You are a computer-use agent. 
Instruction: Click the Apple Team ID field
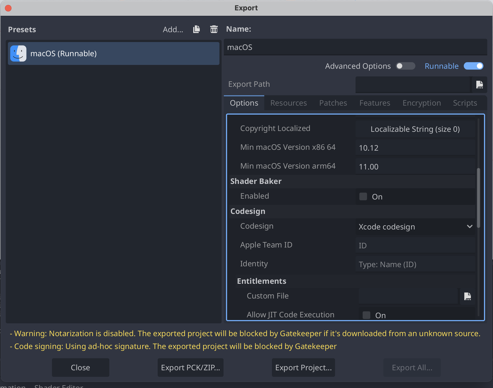pos(415,246)
